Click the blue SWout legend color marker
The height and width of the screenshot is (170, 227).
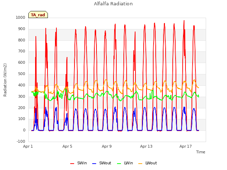click(x=94, y=164)
